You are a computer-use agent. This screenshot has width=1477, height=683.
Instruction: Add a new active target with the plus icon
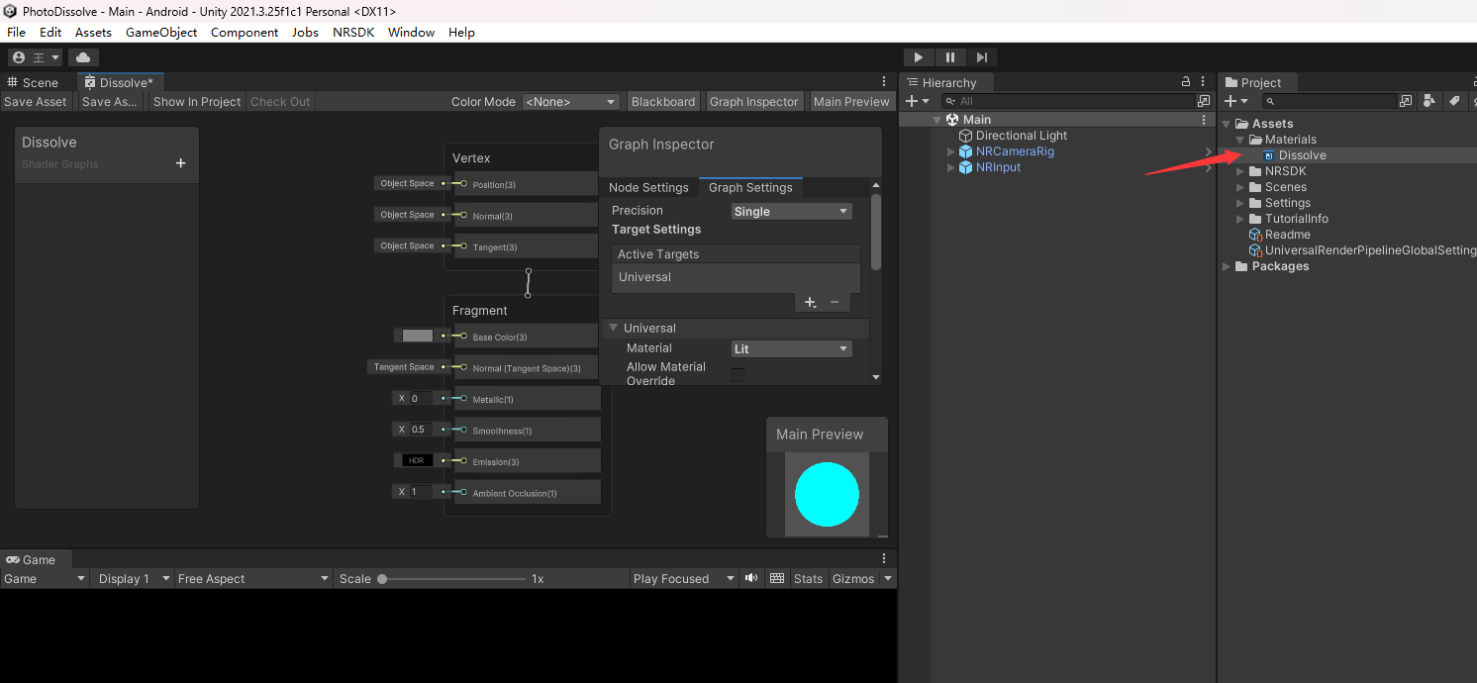point(810,302)
